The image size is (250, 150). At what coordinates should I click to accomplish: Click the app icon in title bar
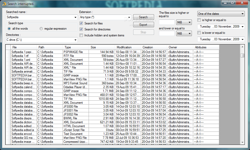4,4
